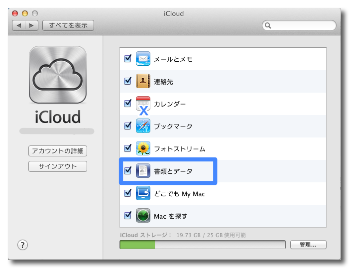Click the カレンダー label

[x=170, y=104]
